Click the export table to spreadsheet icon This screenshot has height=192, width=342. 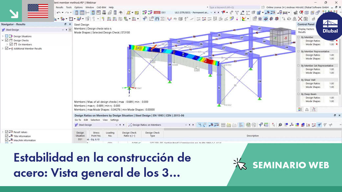pos(248,125)
